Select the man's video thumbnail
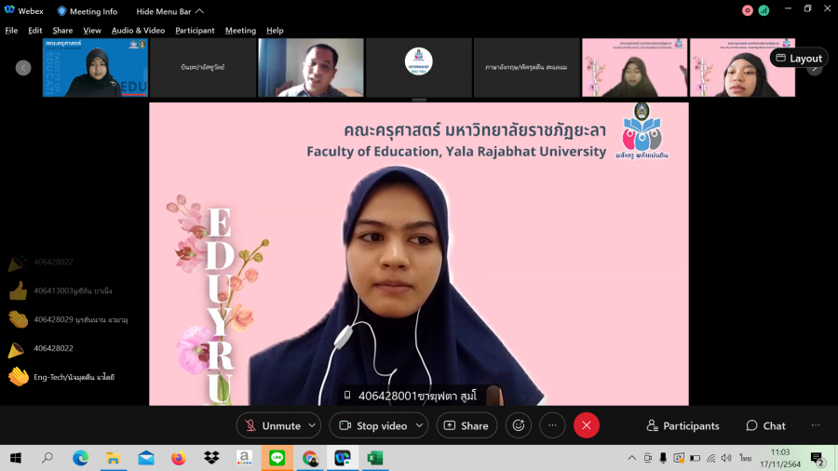 click(x=311, y=68)
